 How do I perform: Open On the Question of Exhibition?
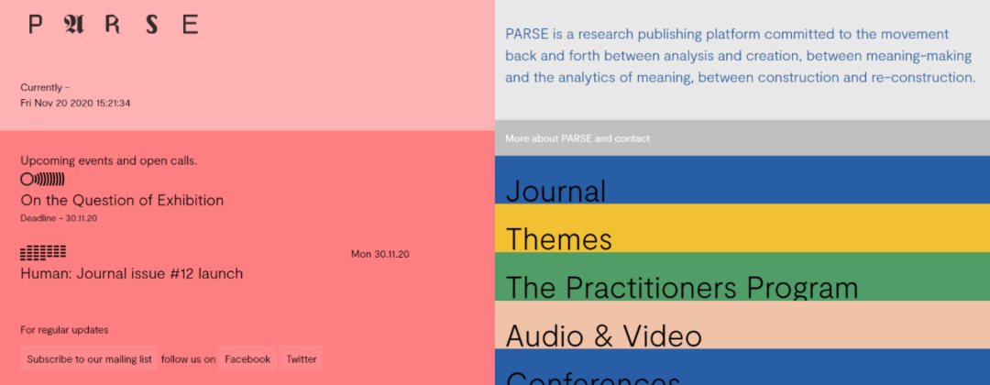click(x=122, y=201)
